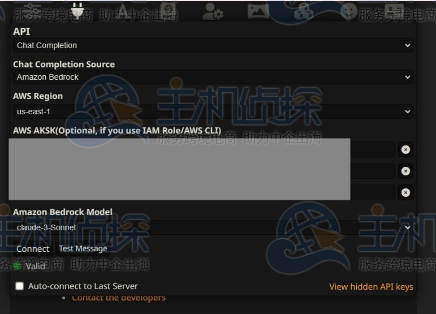Screen dimensions: 436x314
Task: Open backgrounds picture icon
Action: (258, 11)
